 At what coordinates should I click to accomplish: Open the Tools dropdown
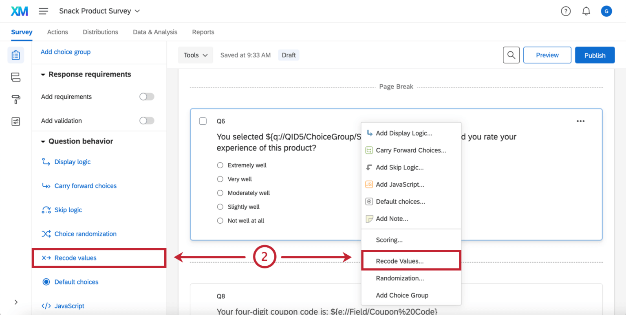pyautogui.click(x=196, y=55)
